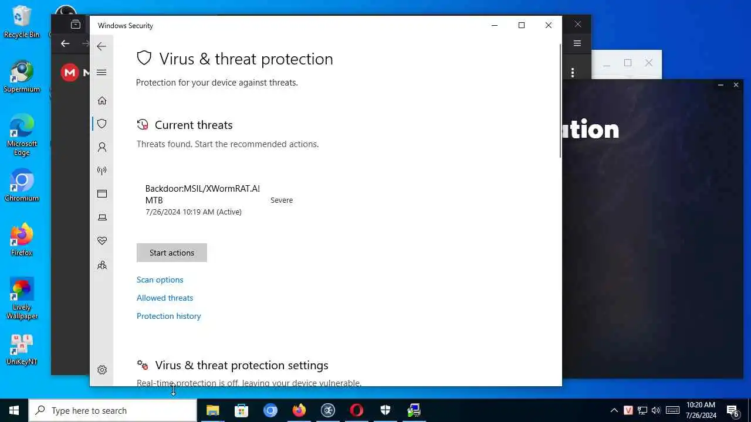Open Settings gear in Windows Security

click(102, 370)
